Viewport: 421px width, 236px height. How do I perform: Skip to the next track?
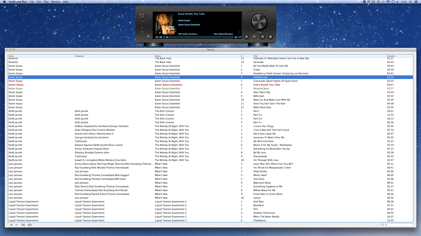pyautogui.click(x=262, y=37)
